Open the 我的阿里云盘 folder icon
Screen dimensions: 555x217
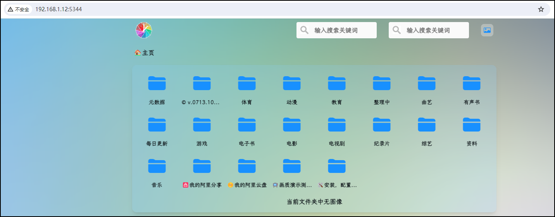coord(247,166)
